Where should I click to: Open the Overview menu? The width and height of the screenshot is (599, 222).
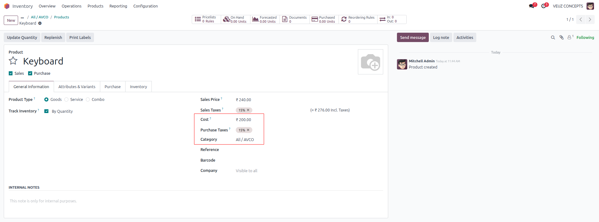tap(47, 6)
